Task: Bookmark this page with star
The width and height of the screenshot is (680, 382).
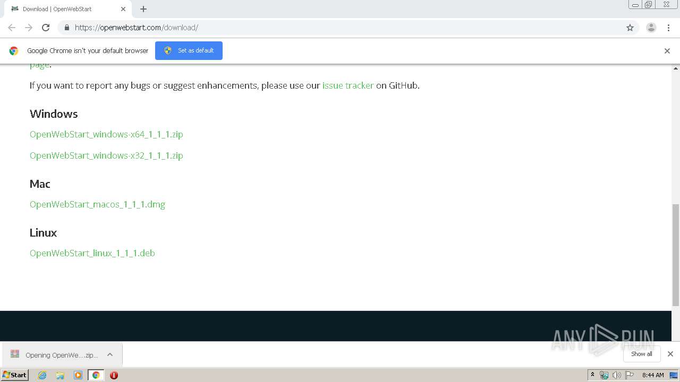Action: pos(630,28)
